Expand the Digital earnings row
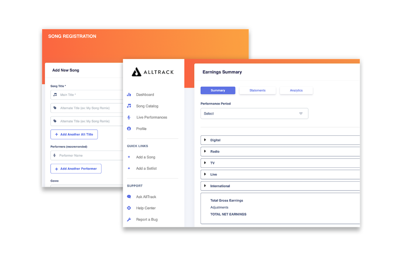399x275 pixels. [x=205, y=140]
